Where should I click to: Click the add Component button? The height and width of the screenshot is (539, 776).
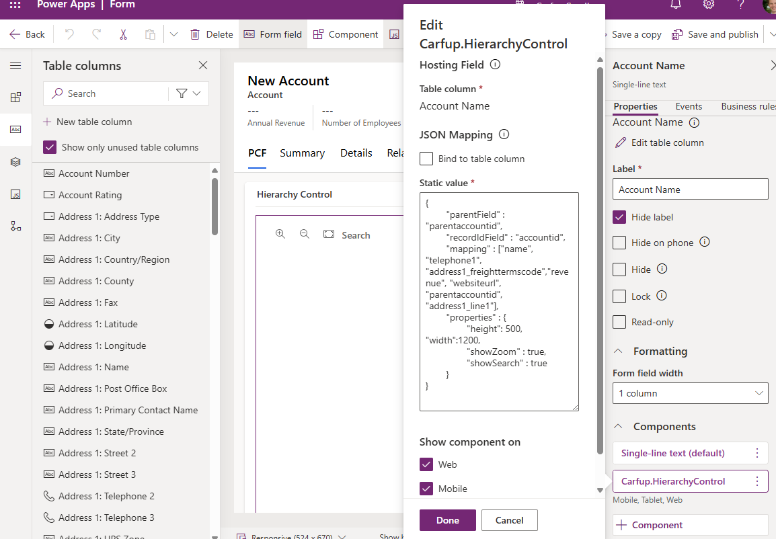point(691,525)
